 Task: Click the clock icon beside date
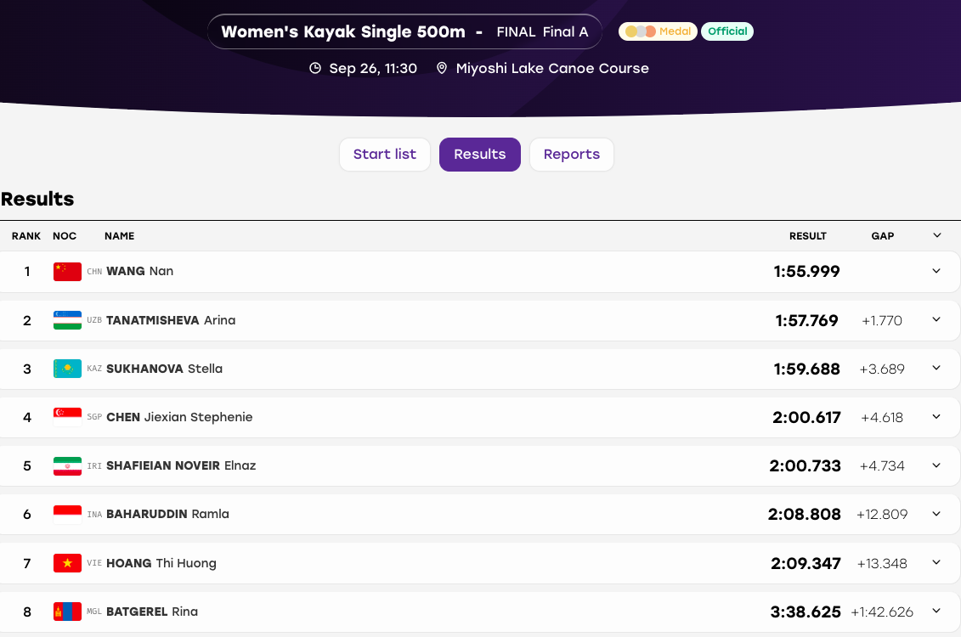click(x=315, y=68)
